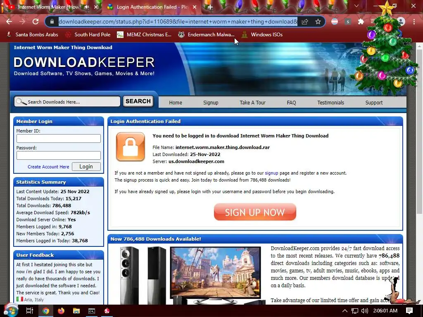Mute the Internet Worm Maker tab audio
The image size is (423, 317).
(x=87, y=7)
